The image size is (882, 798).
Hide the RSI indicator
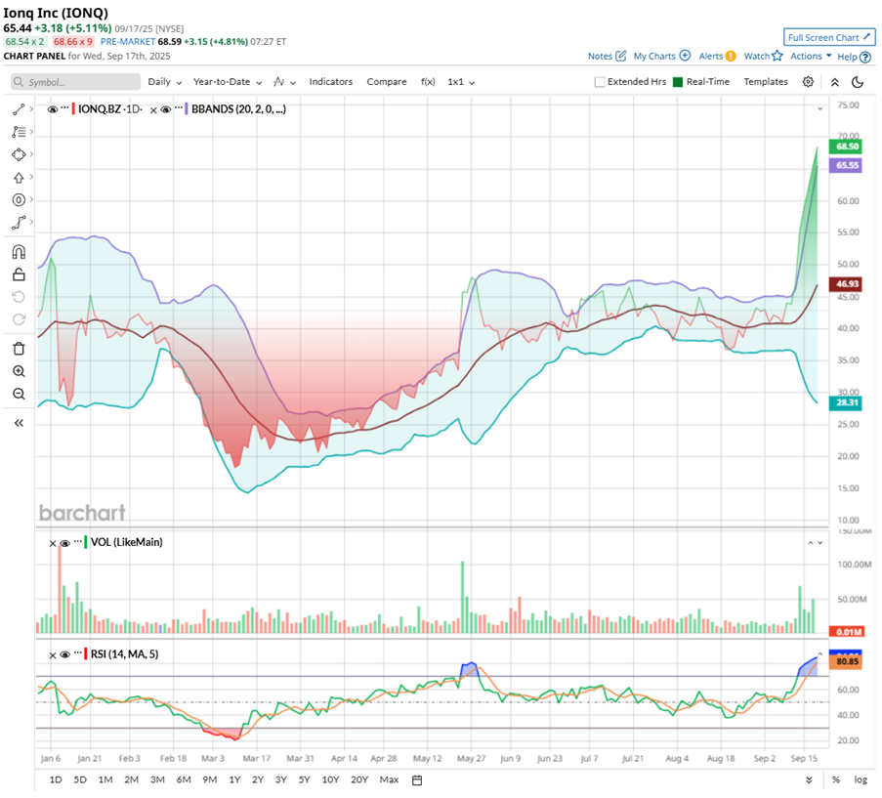[x=64, y=654]
